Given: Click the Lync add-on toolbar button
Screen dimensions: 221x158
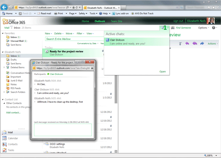Looking at the screenshot, I should coord(120,14).
